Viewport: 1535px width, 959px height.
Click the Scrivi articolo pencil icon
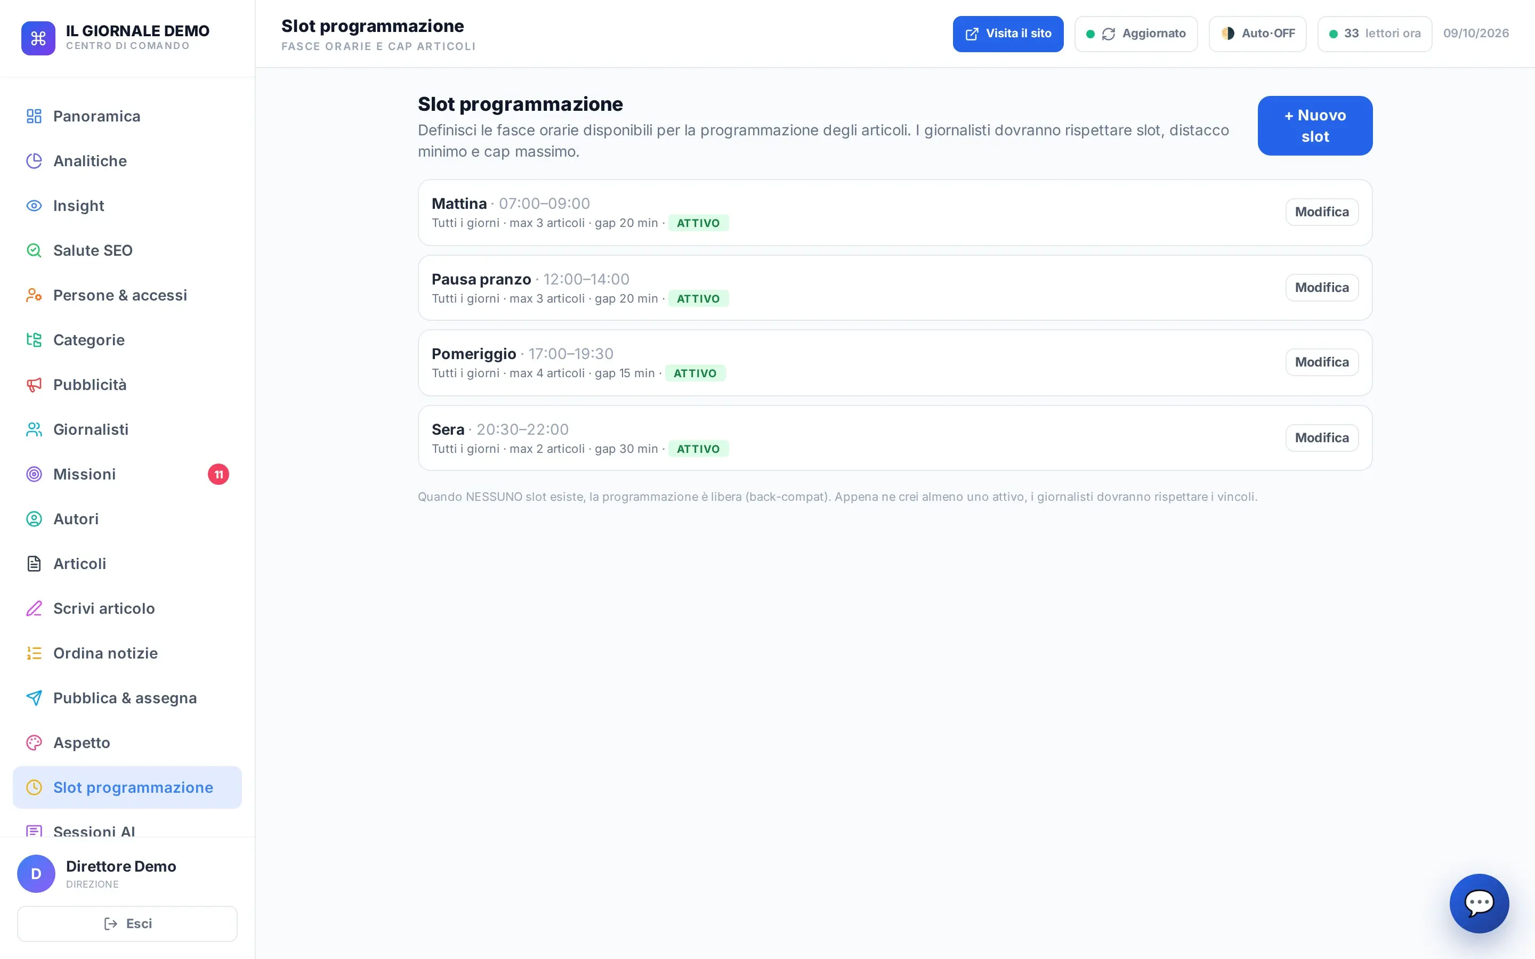[34, 608]
